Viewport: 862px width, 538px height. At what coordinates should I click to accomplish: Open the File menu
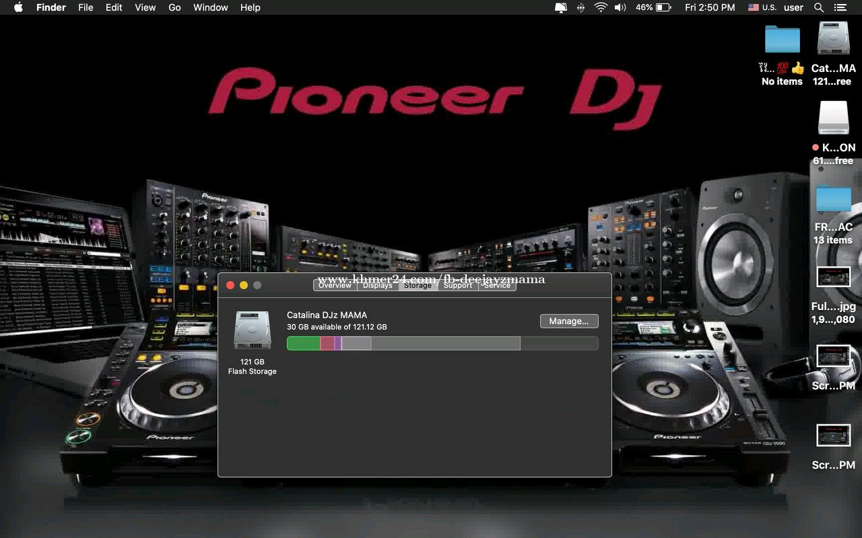[86, 7]
